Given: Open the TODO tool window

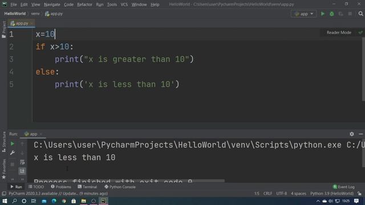Looking at the screenshot, I should [x=36, y=187].
